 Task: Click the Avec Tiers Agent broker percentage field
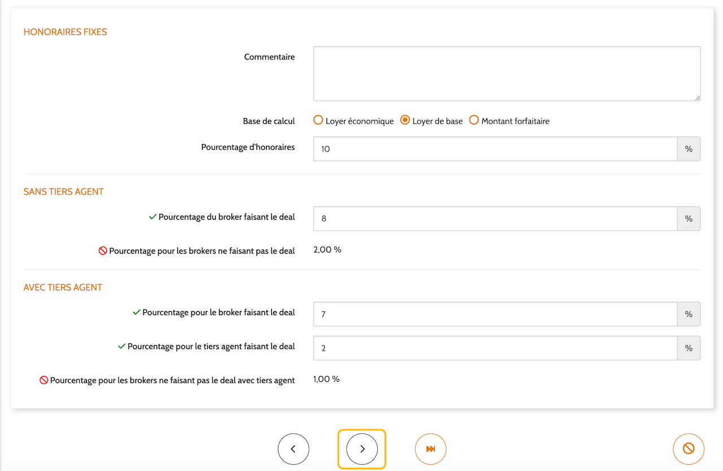point(495,314)
